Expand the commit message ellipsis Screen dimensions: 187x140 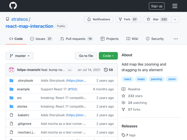[70, 70]
